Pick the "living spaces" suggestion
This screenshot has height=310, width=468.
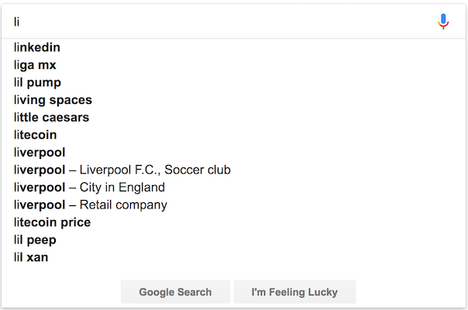53,100
